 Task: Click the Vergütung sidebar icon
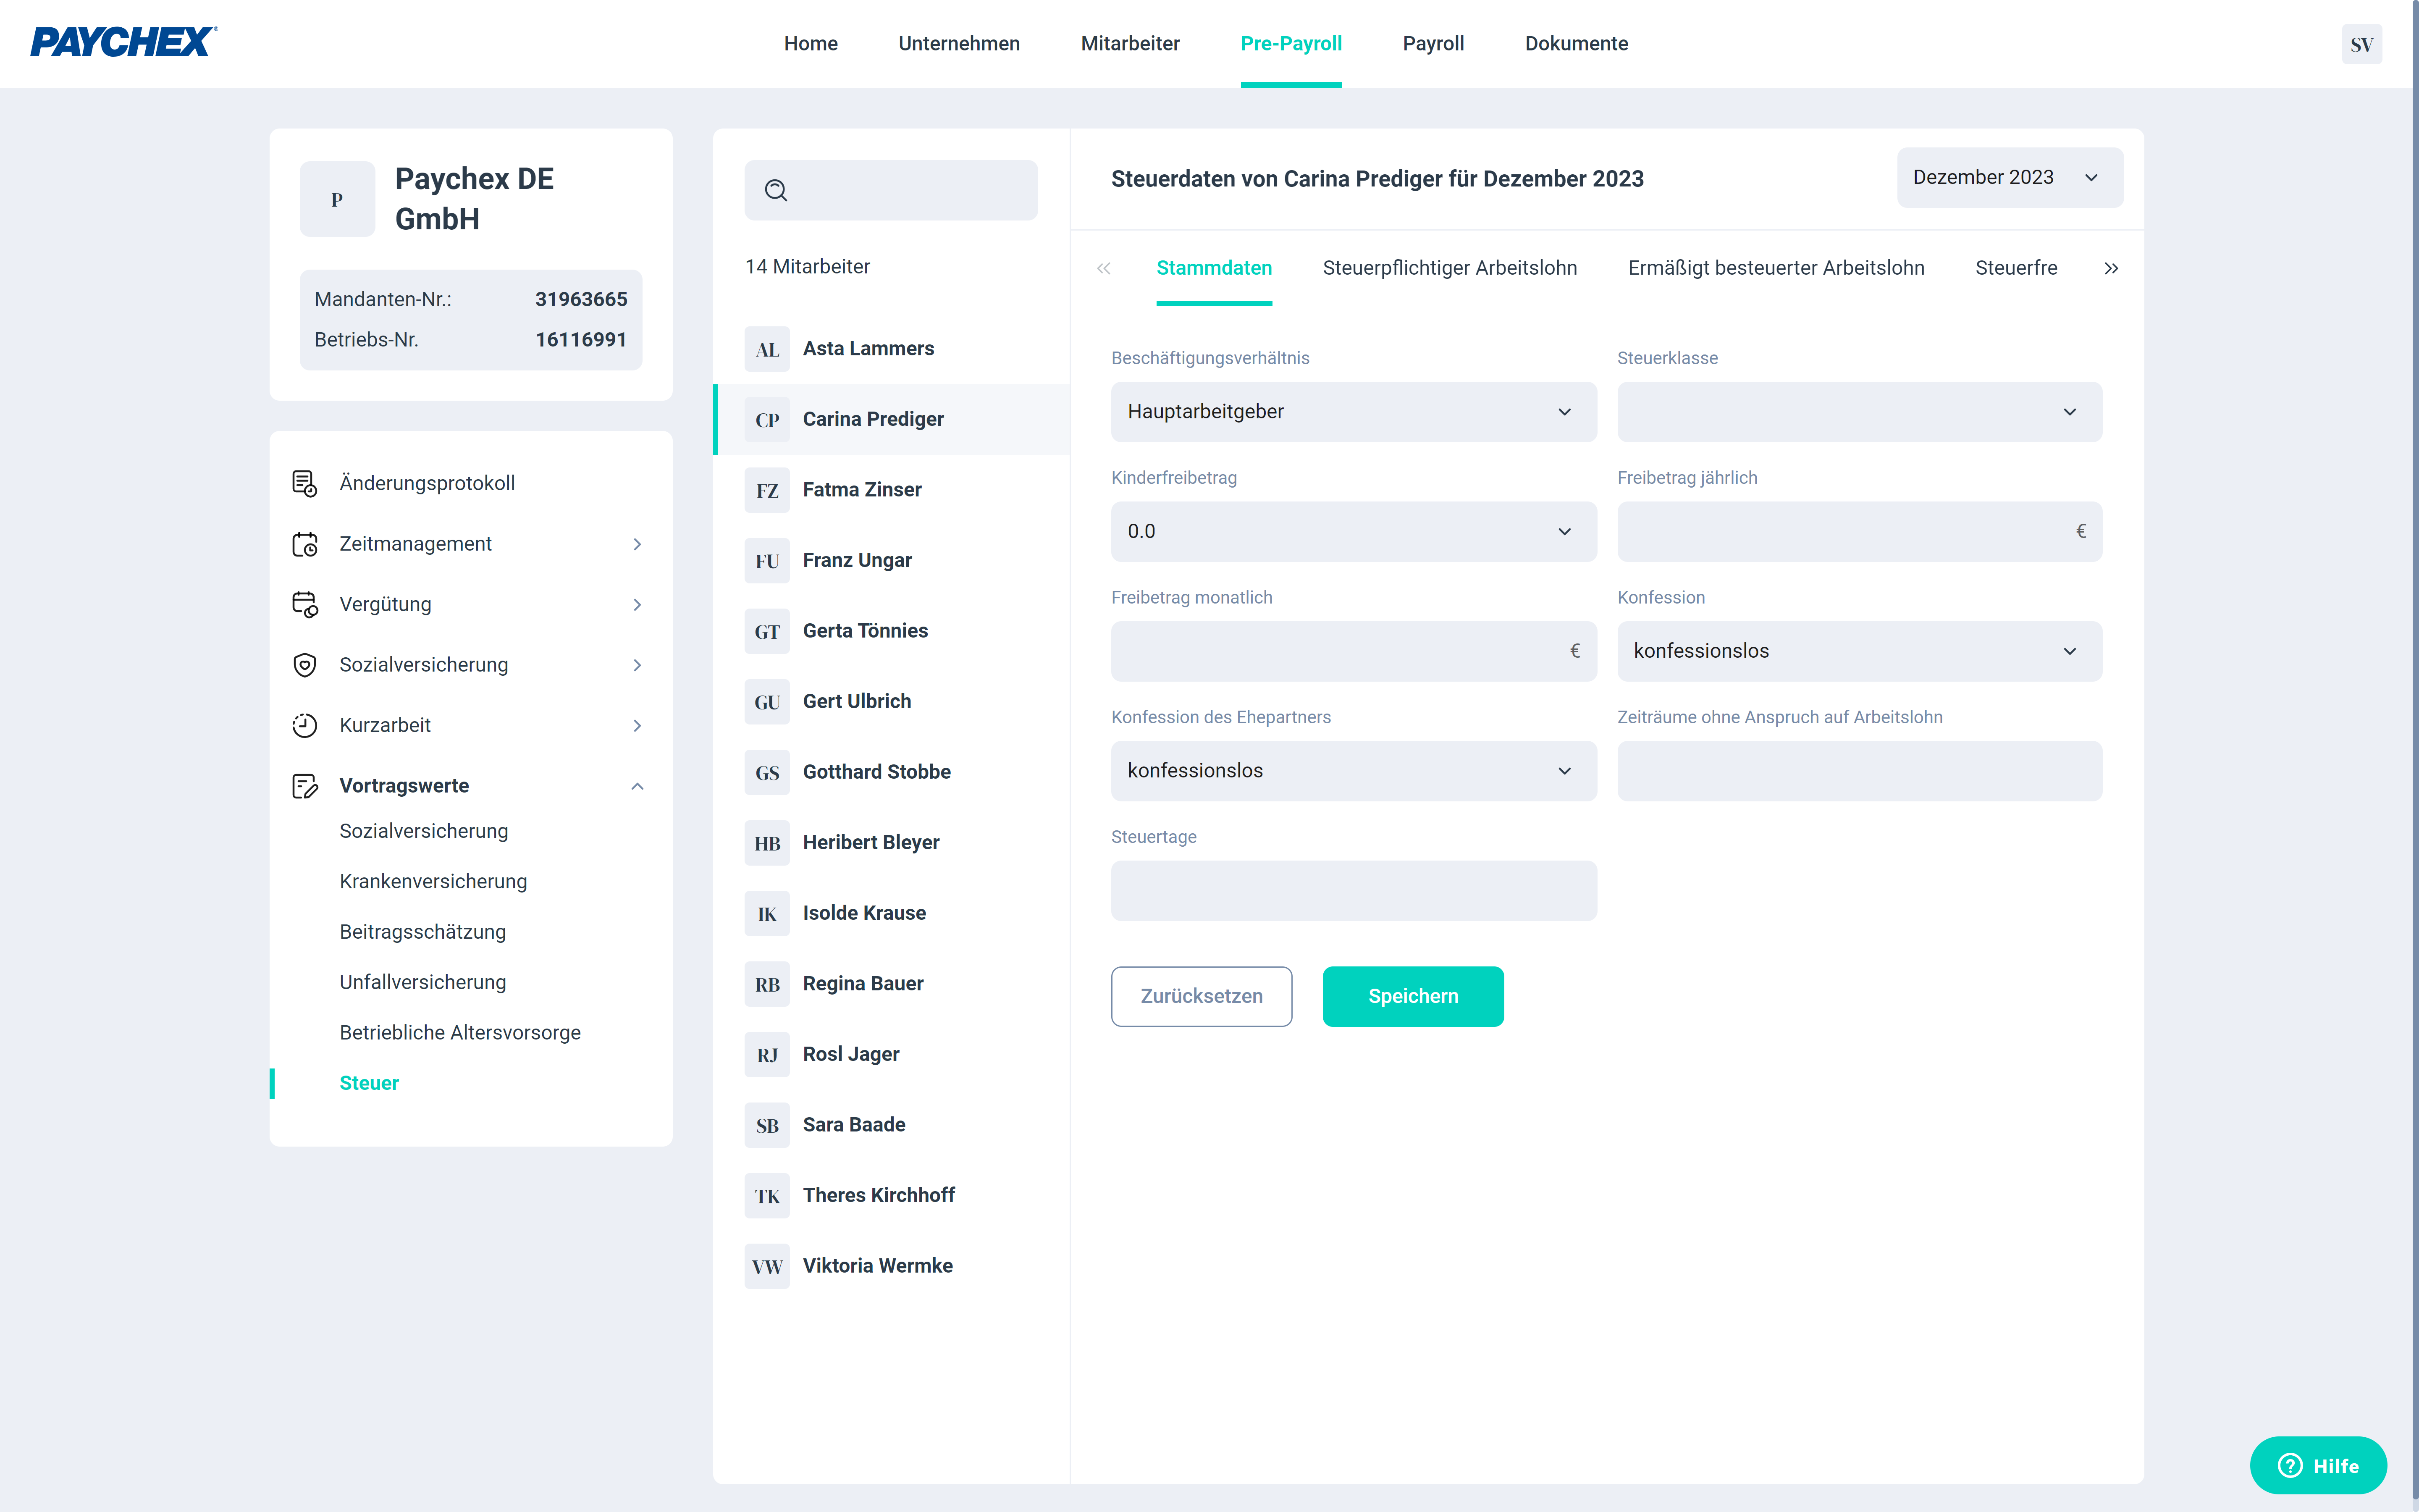[305, 604]
